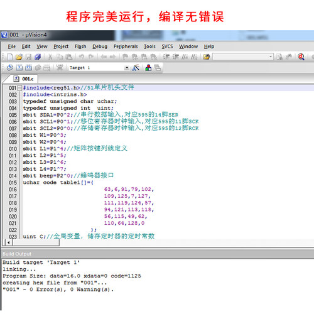Expand the Target 1 dropdown
This screenshot has height=314, width=314.
coord(127,68)
